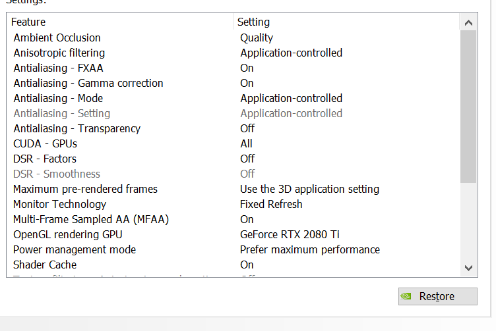Open Monitor Technology Fixed Refresh value
The image size is (496, 331).
click(271, 205)
